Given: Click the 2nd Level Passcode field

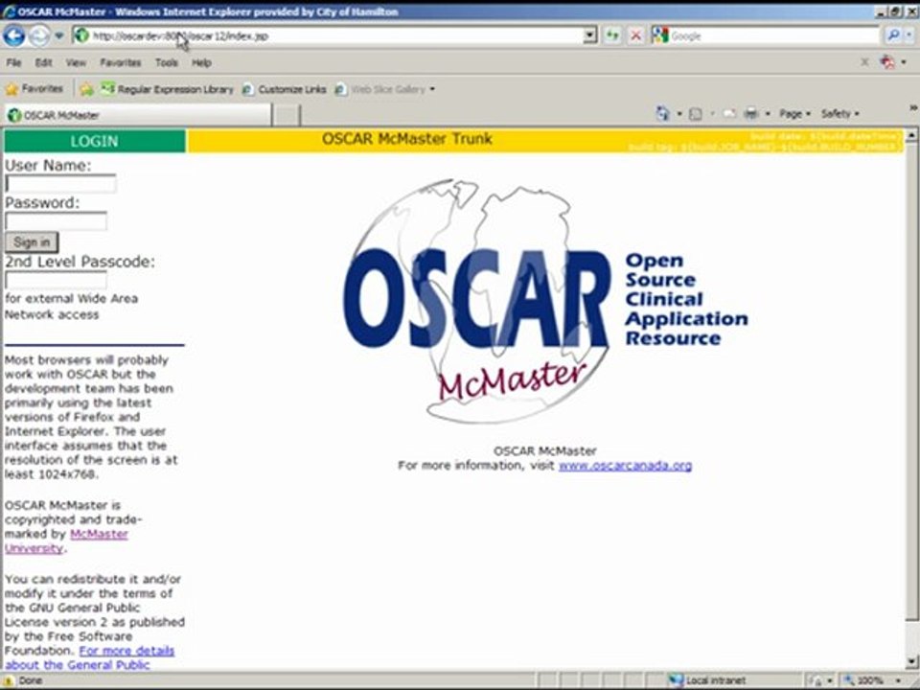Looking at the screenshot, I should click(x=56, y=280).
